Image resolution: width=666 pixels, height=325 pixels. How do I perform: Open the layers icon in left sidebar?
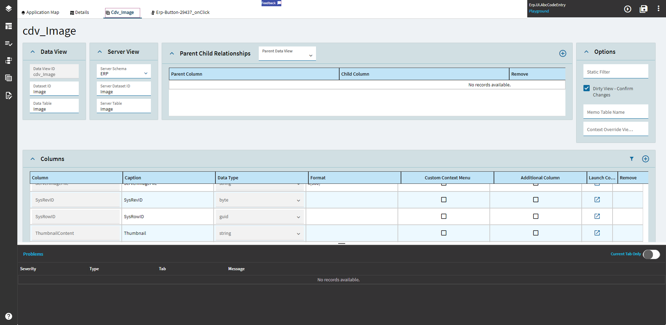tap(9, 9)
